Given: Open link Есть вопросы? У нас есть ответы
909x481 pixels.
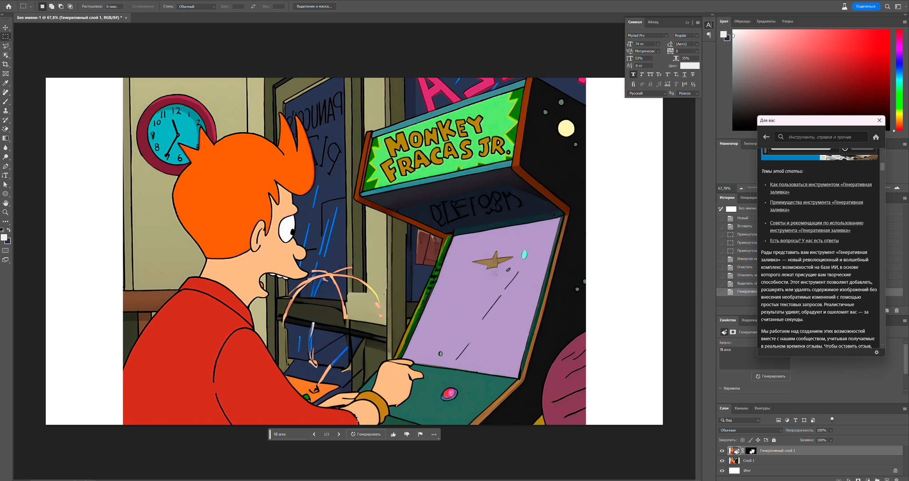Looking at the screenshot, I should point(804,241).
